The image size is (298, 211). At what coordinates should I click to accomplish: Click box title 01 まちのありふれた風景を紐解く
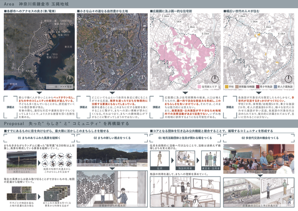pos(39,138)
